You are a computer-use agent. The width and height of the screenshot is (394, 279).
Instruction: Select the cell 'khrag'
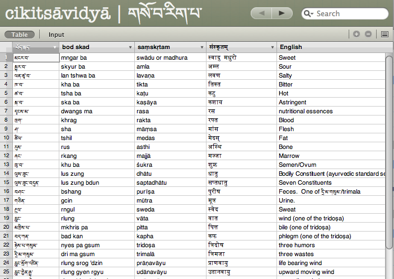click(x=97, y=120)
